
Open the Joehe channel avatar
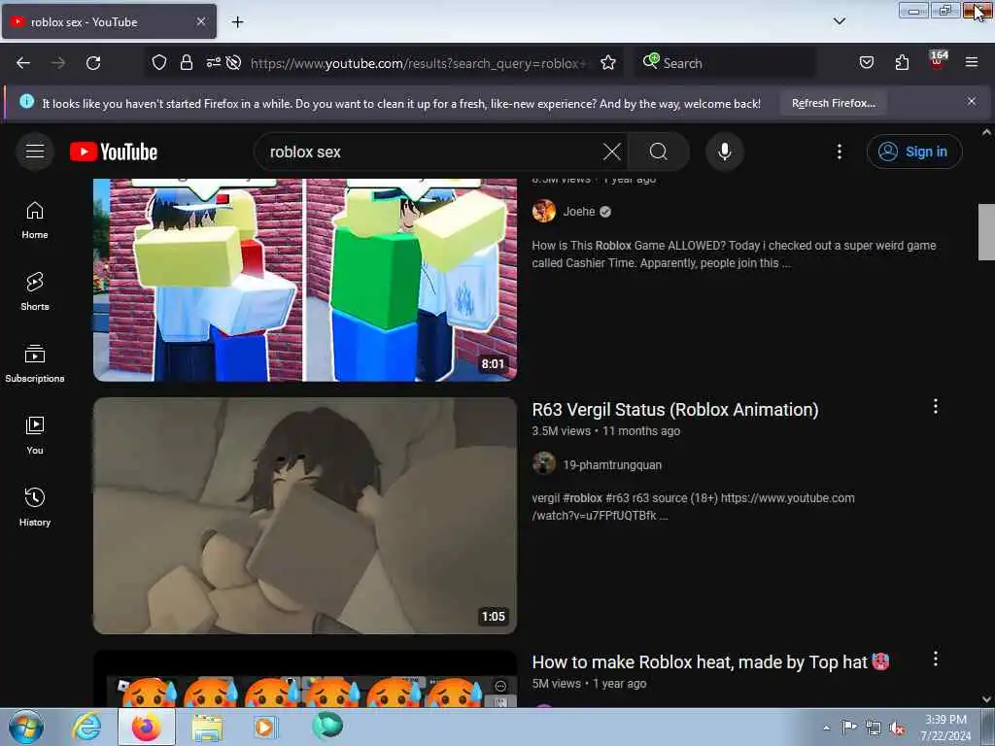[x=544, y=211]
